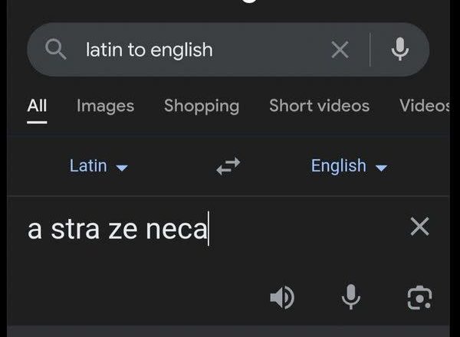
Task: Start voice search with the search bar microphone
Action: (400, 49)
